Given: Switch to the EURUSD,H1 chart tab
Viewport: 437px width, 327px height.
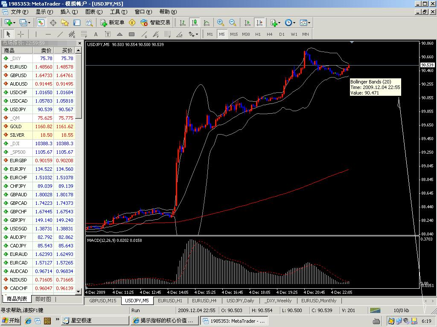Looking at the screenshot, I should 170,301.
